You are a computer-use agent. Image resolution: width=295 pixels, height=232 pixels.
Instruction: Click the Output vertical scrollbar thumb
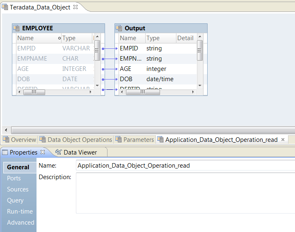click(x=200, y=50)
